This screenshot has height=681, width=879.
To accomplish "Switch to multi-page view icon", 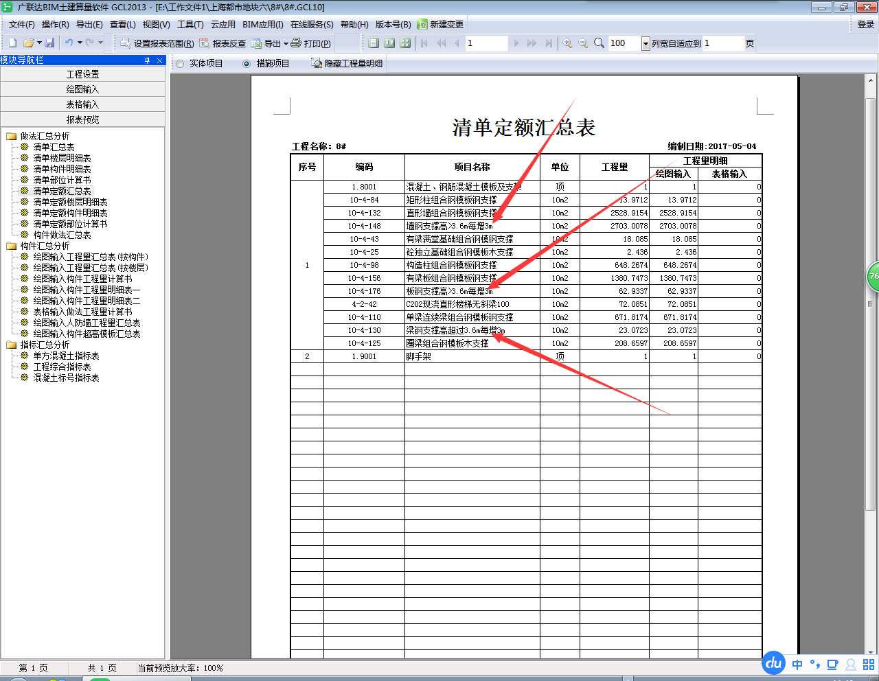I will [405, 43].
